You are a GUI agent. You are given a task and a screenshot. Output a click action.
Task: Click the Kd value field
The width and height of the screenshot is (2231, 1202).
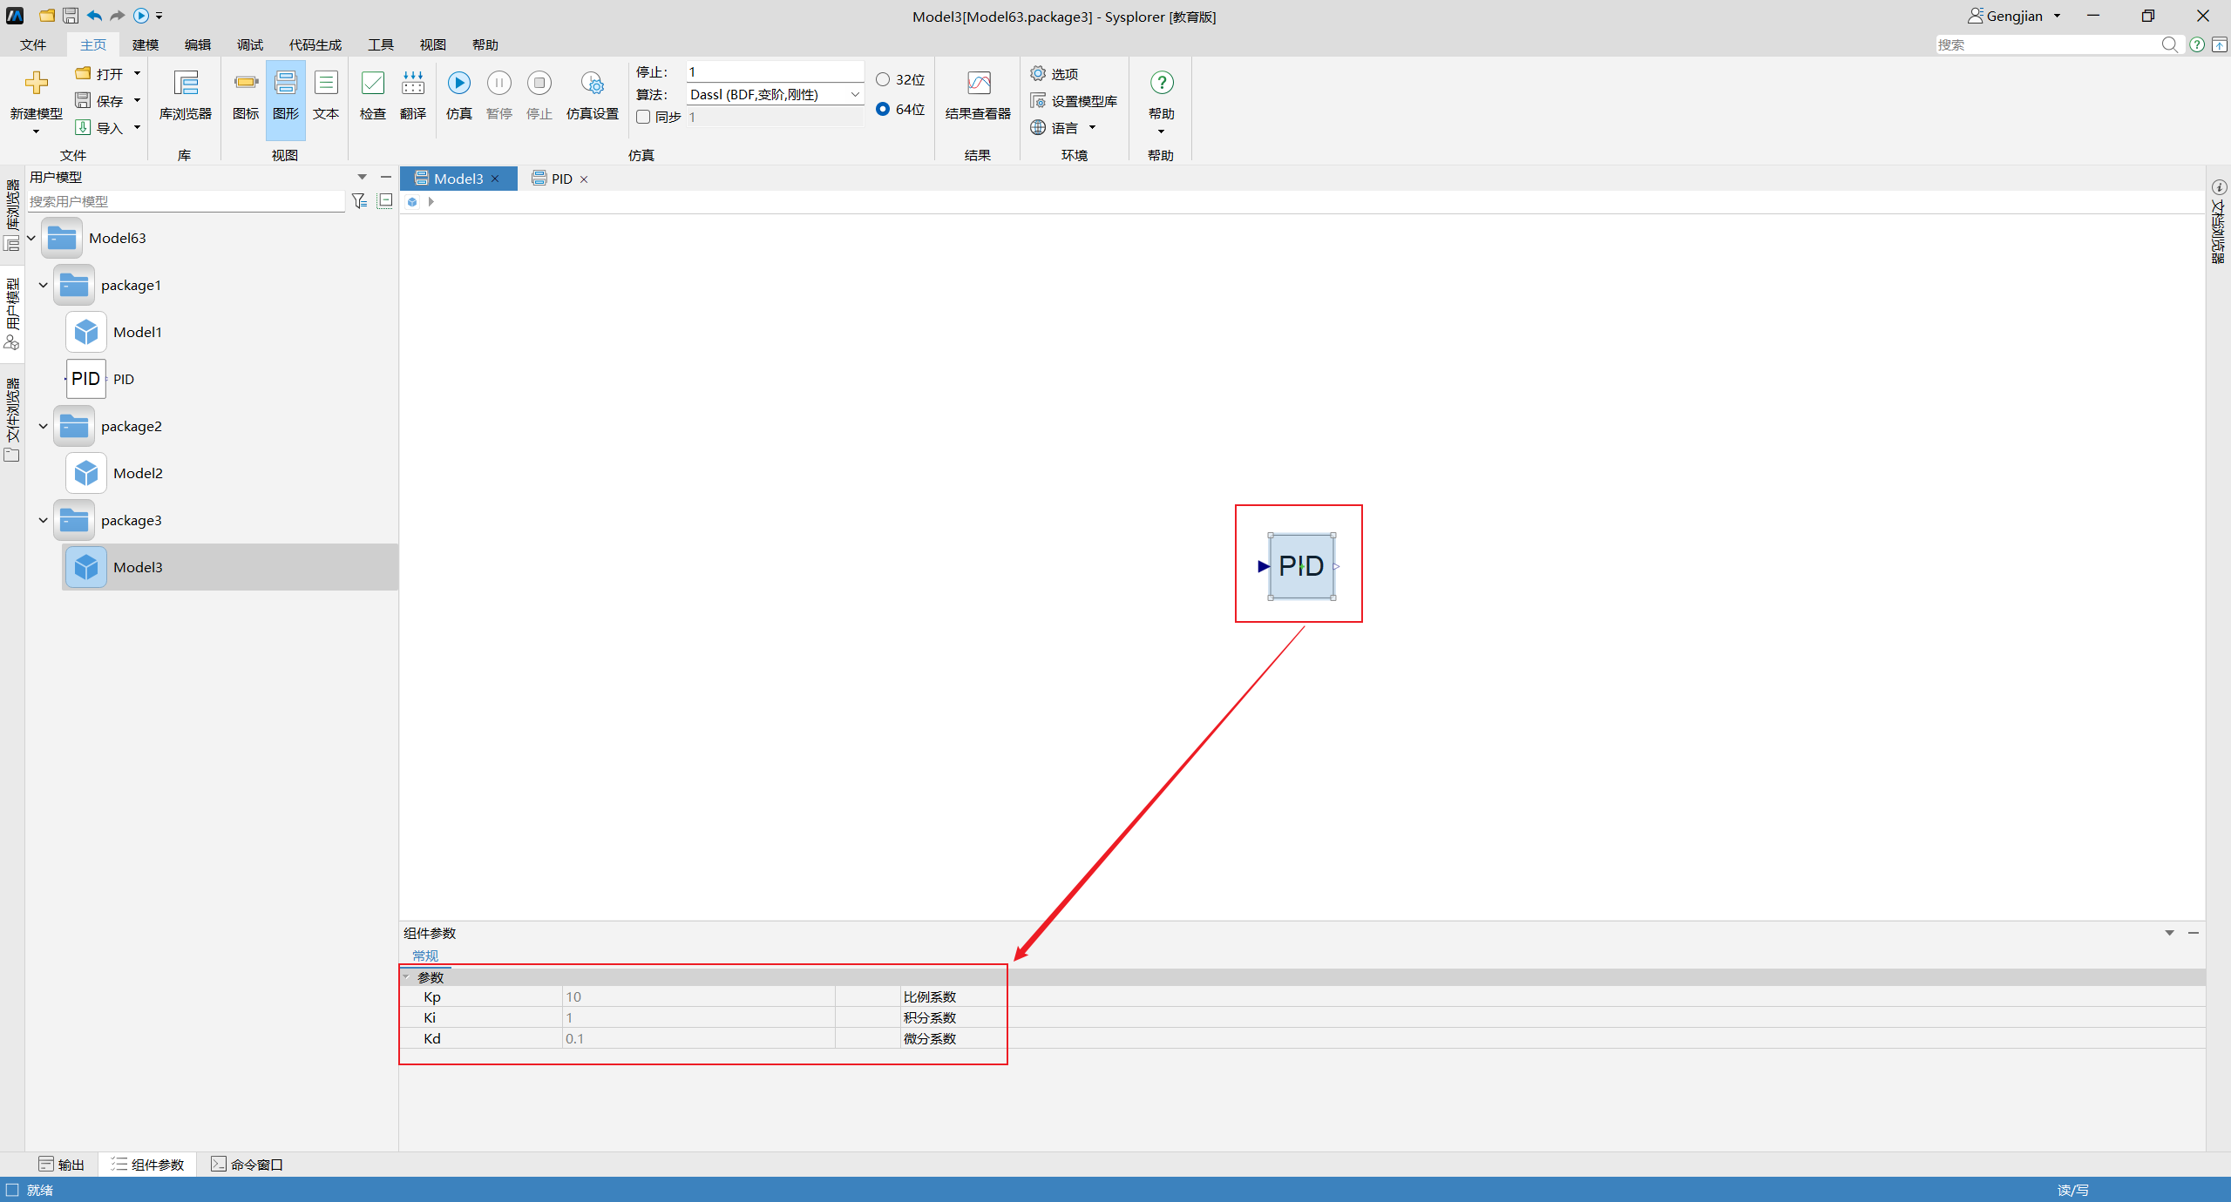click(699, 1038)
